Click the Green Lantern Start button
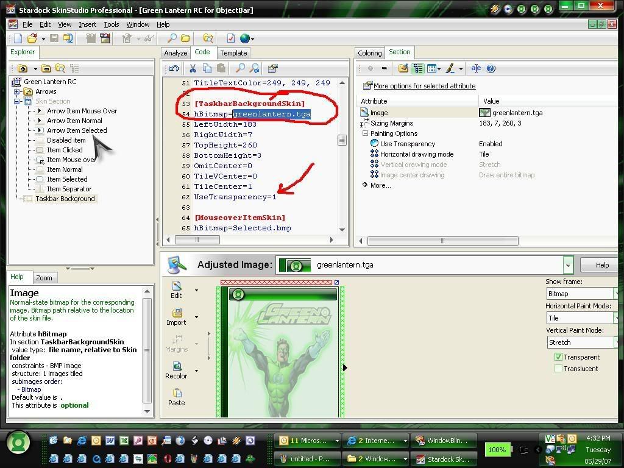The height and width of the screenshot is (468, 624). tap(18, 443)
